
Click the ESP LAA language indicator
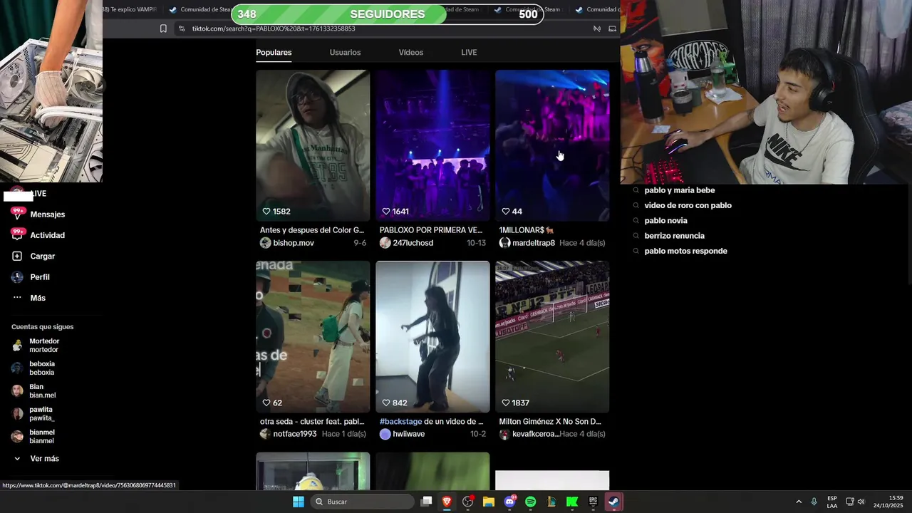tap(832, 502)
